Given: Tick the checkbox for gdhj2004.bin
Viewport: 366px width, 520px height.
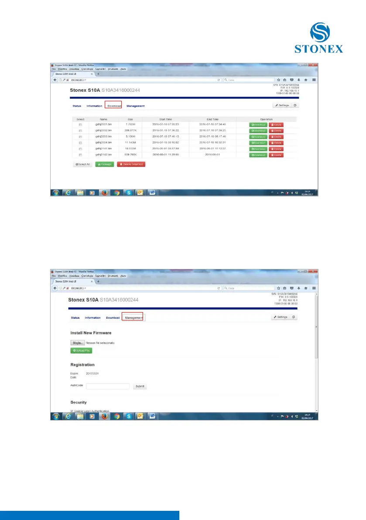Looking at the screenshot, I should coord(80,143).
